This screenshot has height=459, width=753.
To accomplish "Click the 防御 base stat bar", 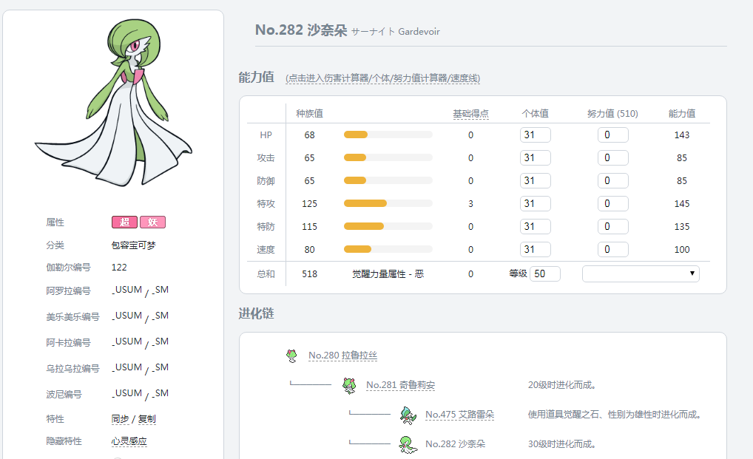I will (388, 181).
